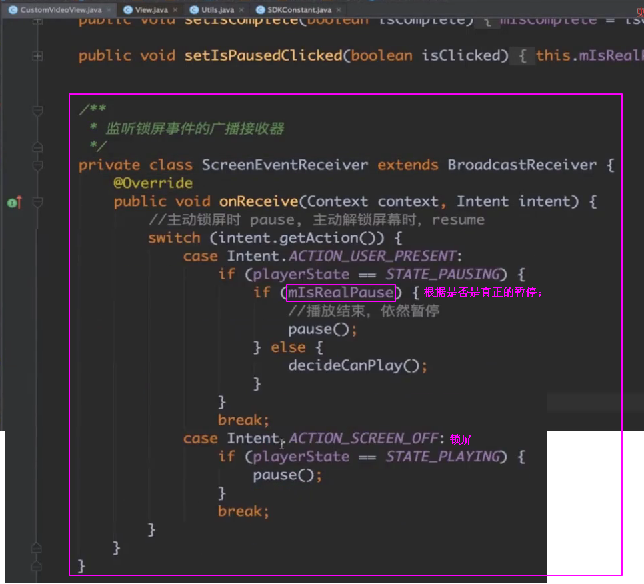Expand the folded setIsPausedClicked method
644x584 pixels.
click(x=37, y=55)
